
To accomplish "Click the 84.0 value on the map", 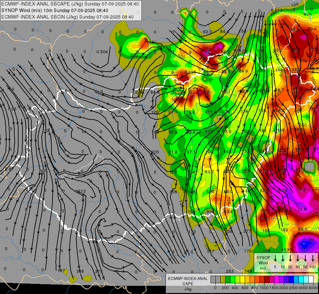I will click(x=155, y=92).
